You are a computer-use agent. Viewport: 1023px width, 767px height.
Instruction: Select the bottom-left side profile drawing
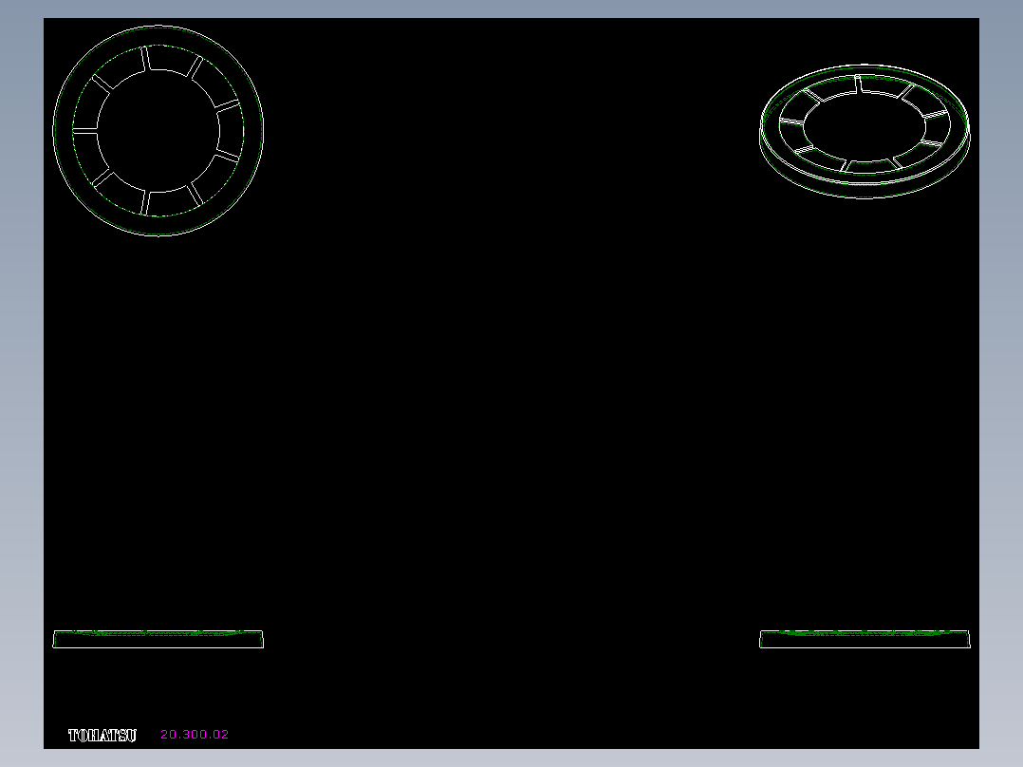(158, 639)
